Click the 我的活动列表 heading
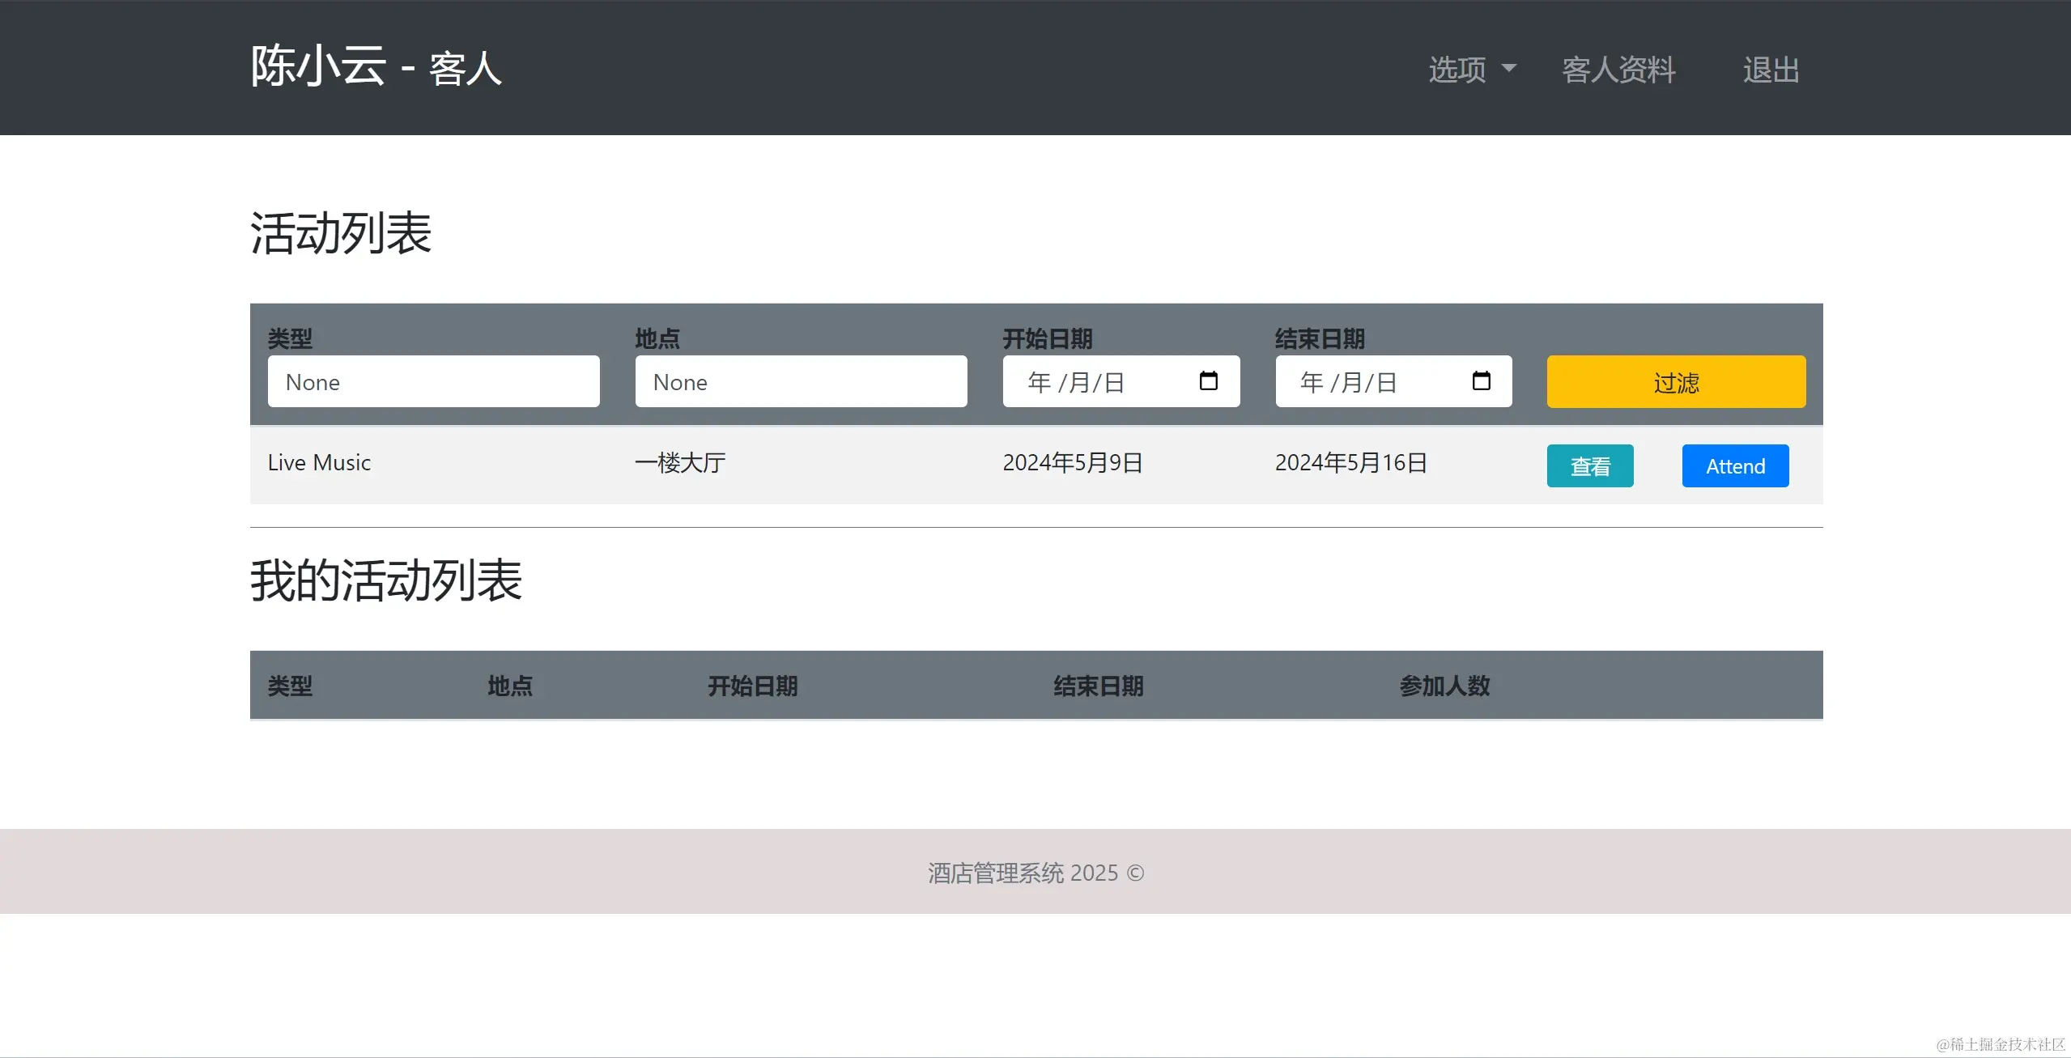The width and height of the screenshot is (2071, 1058). point(386,580)
